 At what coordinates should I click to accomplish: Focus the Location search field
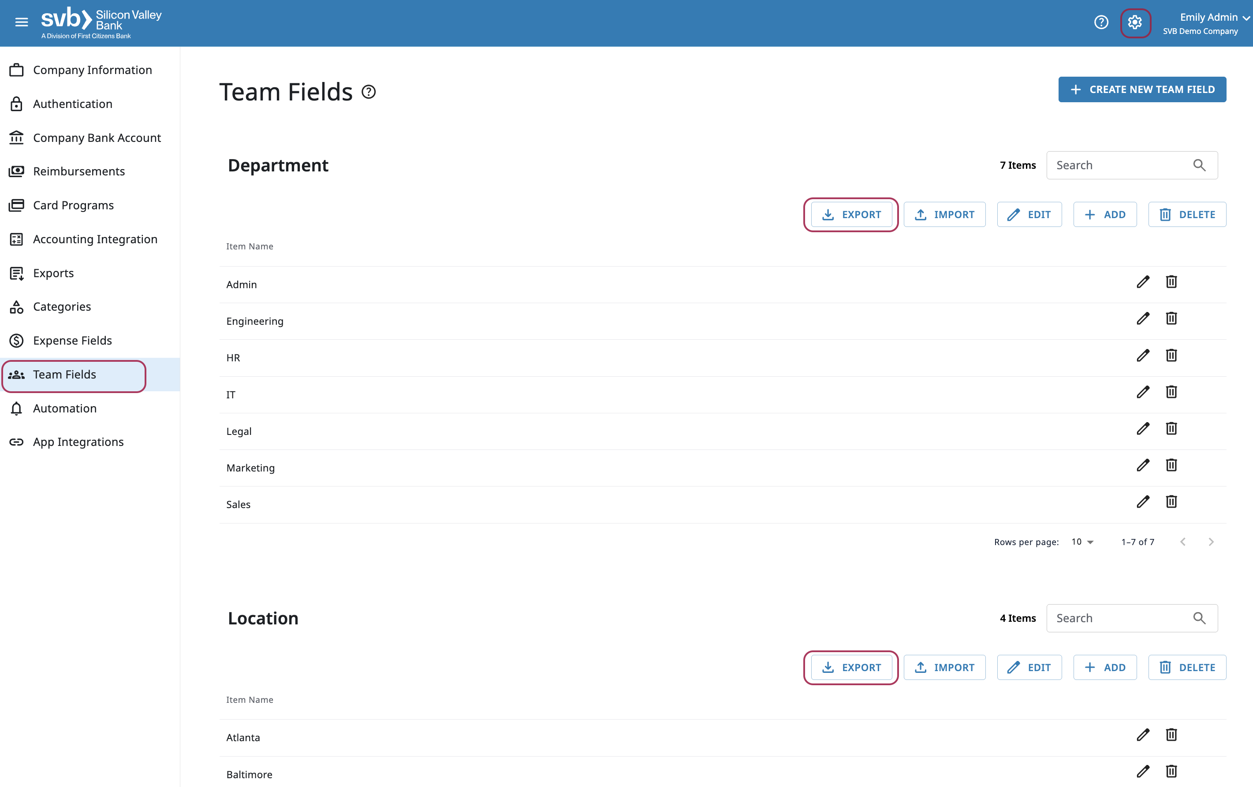[1119, 618]
